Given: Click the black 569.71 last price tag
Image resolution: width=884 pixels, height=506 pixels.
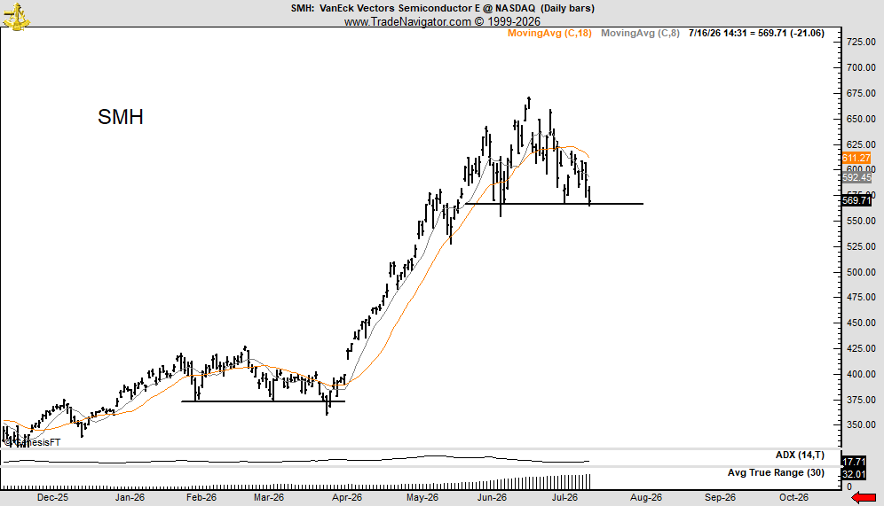Looking at the screenshot, I should tap(856, 200).
